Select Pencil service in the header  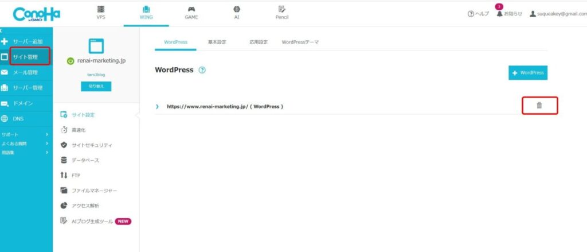tap(281, 13)
